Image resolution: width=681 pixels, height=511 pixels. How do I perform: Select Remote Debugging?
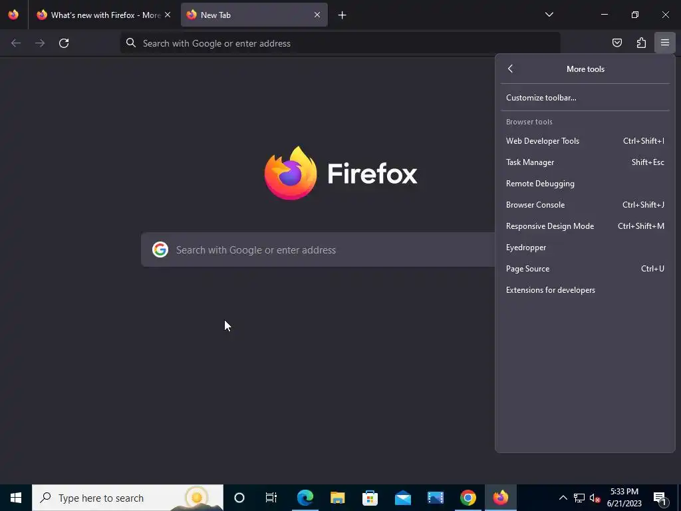[585, 184]
